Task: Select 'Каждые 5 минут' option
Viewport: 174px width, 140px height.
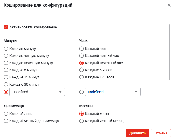Action: coord(6,70)
